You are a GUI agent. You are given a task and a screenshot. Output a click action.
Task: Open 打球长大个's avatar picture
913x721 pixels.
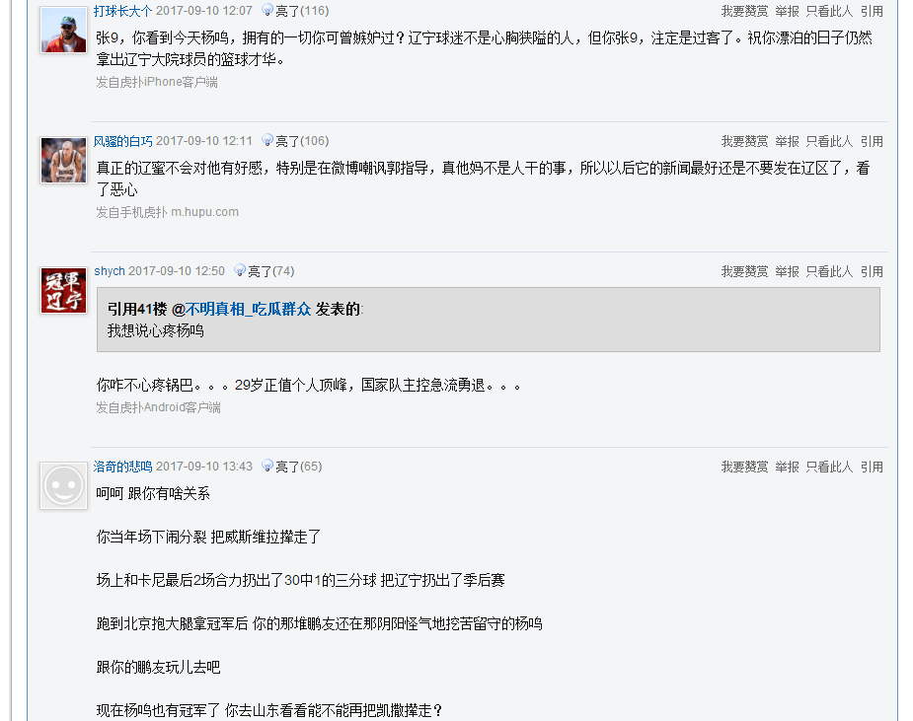[x=63, y=31]
